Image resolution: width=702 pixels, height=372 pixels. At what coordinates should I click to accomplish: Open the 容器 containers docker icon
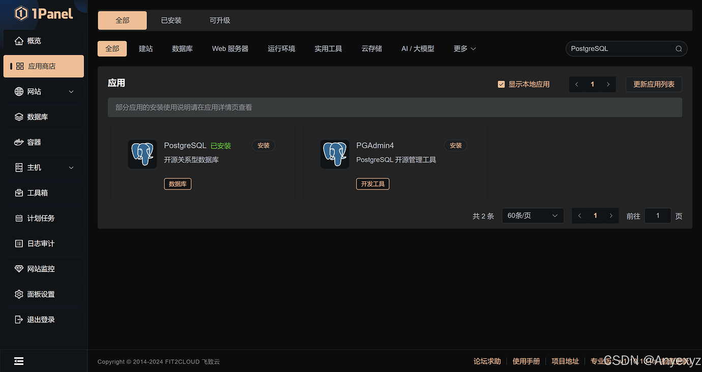(19, 142)
